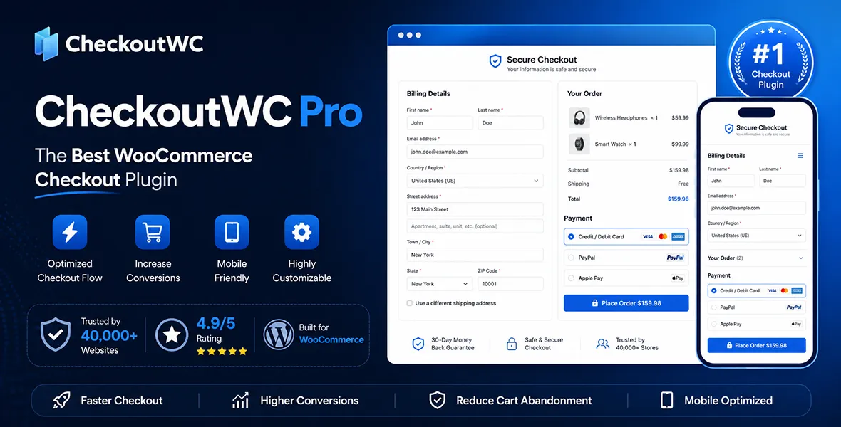Click Last name field containing Doe on desktop

click(510, 122)
